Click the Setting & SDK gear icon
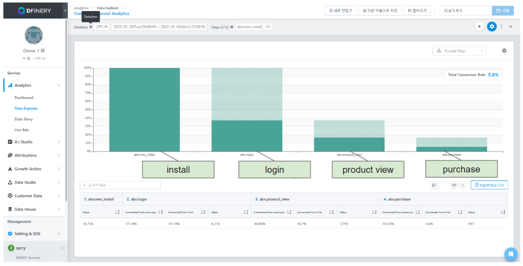523x266 pixels. 10,234
